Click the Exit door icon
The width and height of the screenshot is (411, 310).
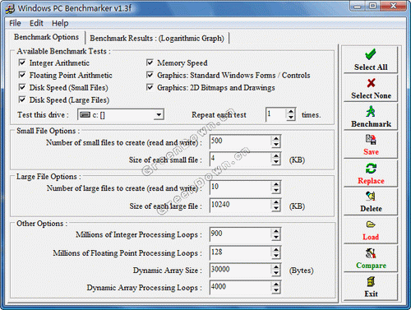pyautogui.click(x=371, y=281)
